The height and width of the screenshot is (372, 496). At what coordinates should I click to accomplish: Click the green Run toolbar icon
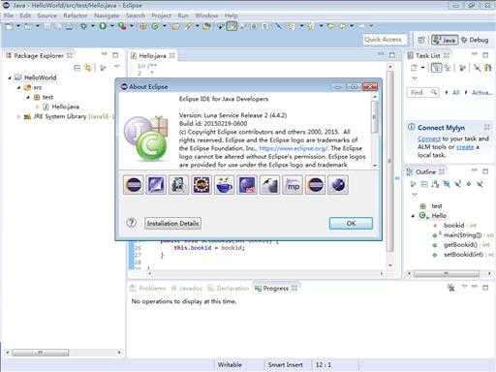103,26
